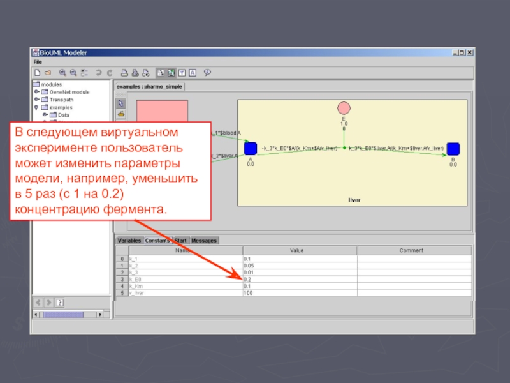Expand the GeneNet module tree node
The width and height of the screenshot is (510, 383).
pyautogui.click(x=37, y=92)
